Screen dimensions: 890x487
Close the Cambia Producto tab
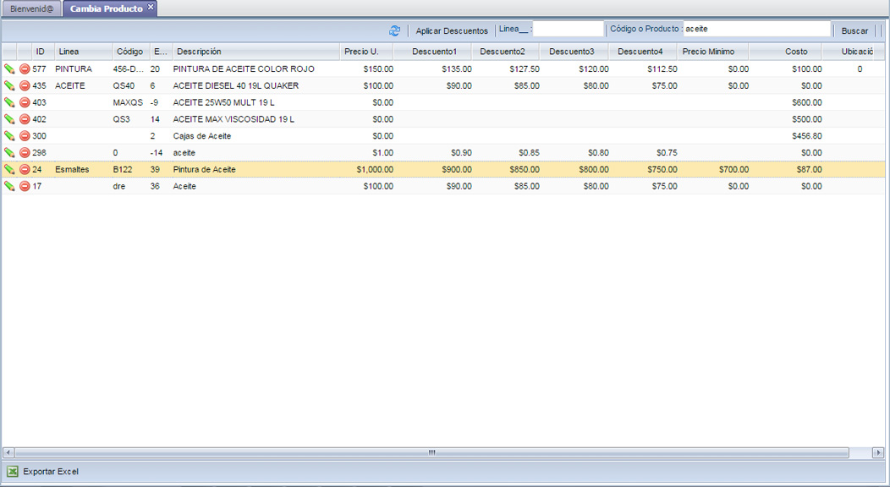pyautogui.click(x=151, y=8)
